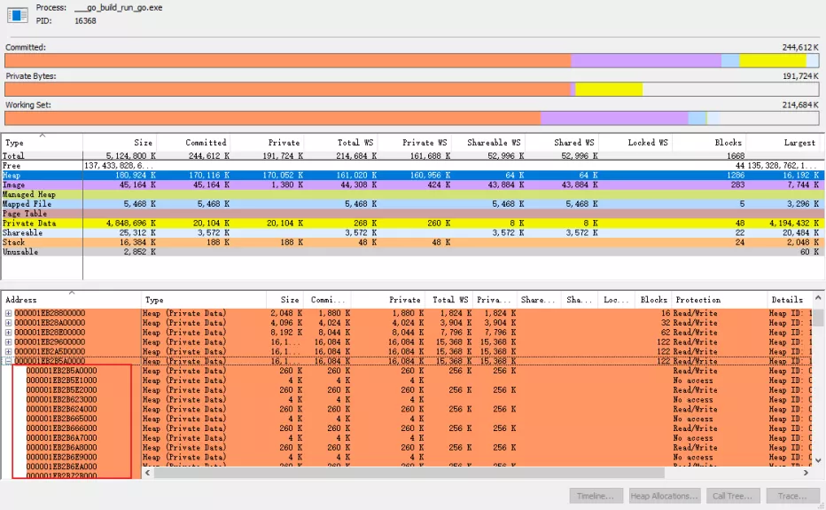Sort summary by Committed column header

click(x=193, y=143)
